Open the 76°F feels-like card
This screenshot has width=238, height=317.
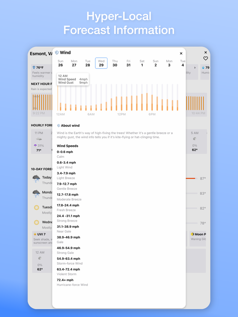pyautogui.click(x=41, y=72)
